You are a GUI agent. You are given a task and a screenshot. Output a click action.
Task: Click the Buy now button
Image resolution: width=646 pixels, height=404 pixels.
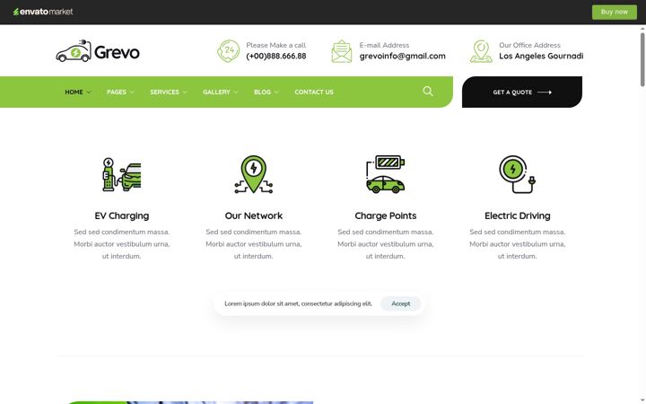(x=615, y=12)
